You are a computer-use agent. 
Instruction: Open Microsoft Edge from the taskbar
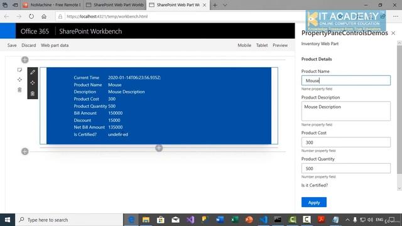coord(131,220)
